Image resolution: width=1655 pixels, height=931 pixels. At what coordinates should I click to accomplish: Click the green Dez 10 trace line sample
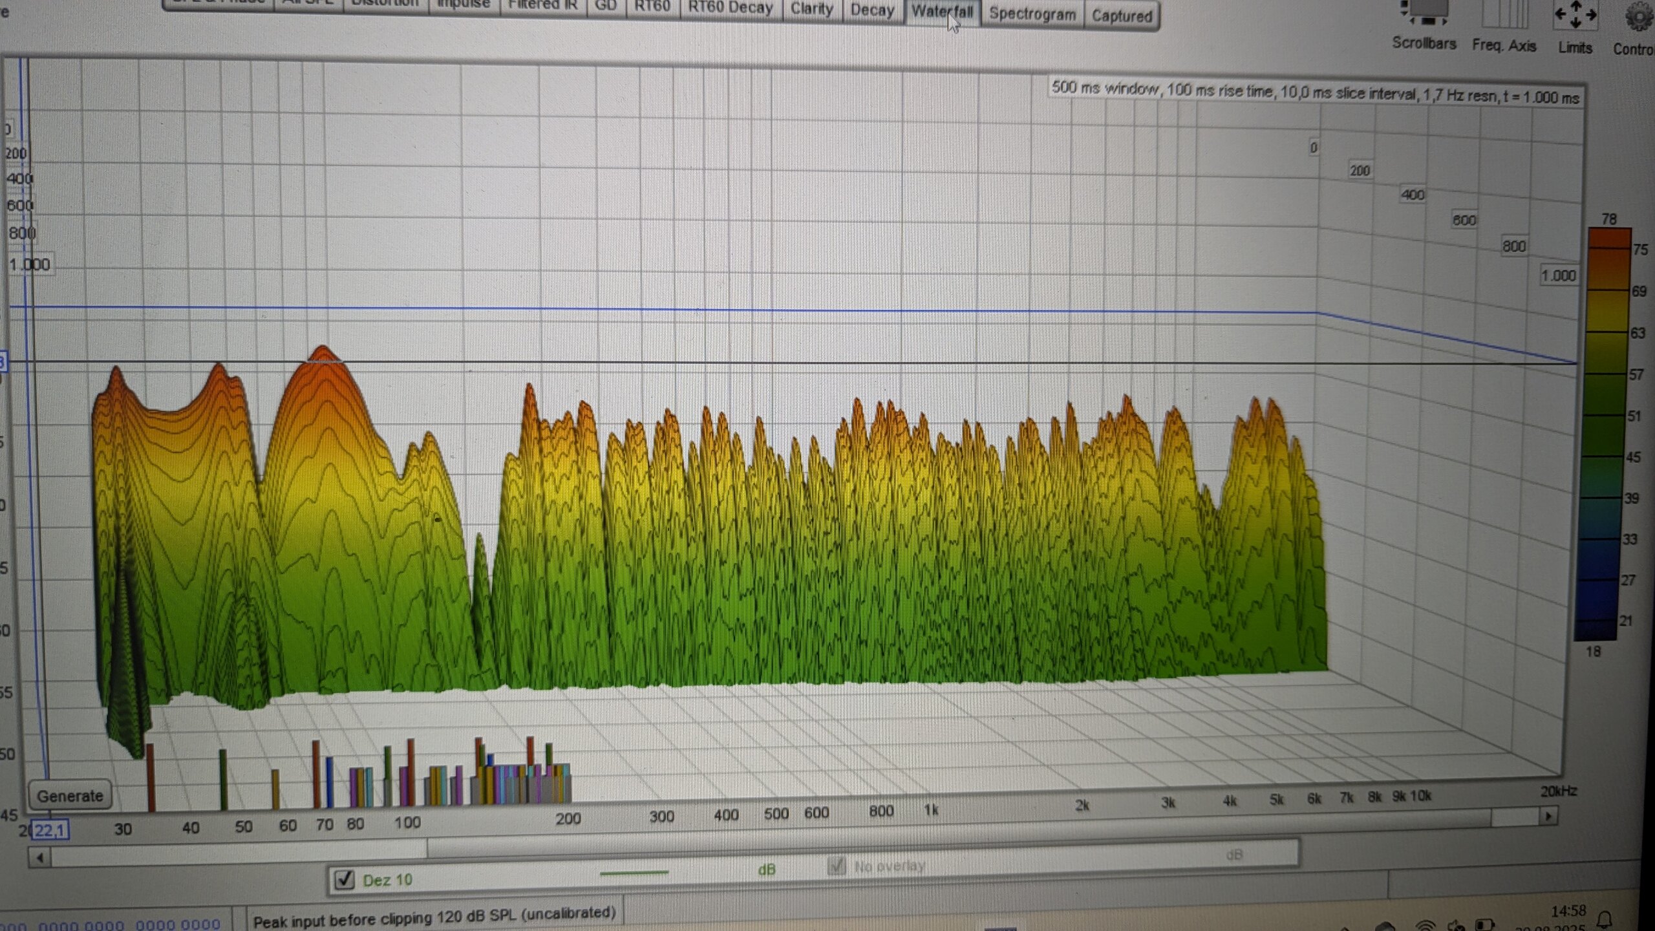[x=634, y=873]
